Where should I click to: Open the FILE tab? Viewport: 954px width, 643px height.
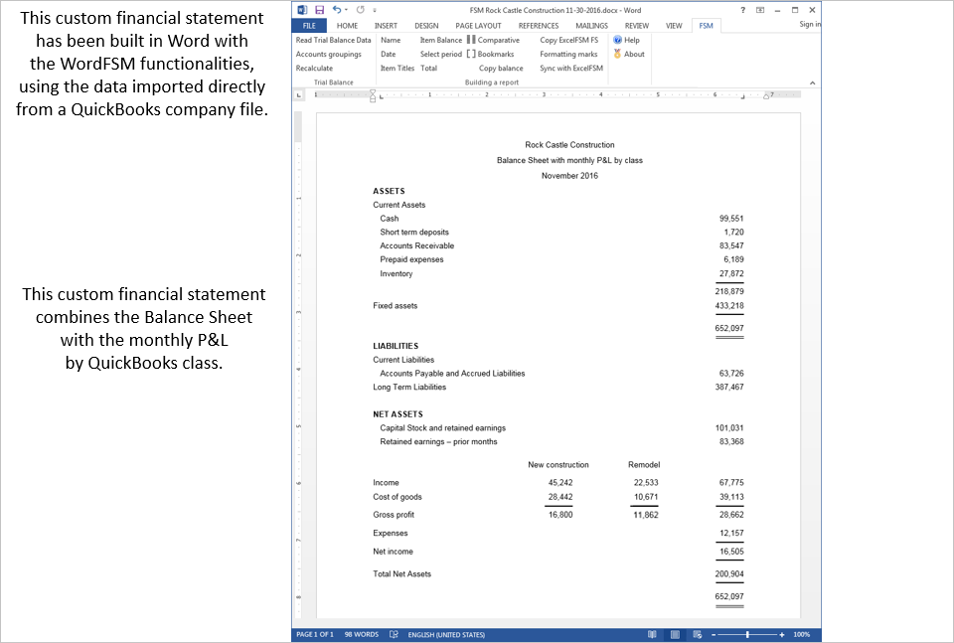click(309, 26)
